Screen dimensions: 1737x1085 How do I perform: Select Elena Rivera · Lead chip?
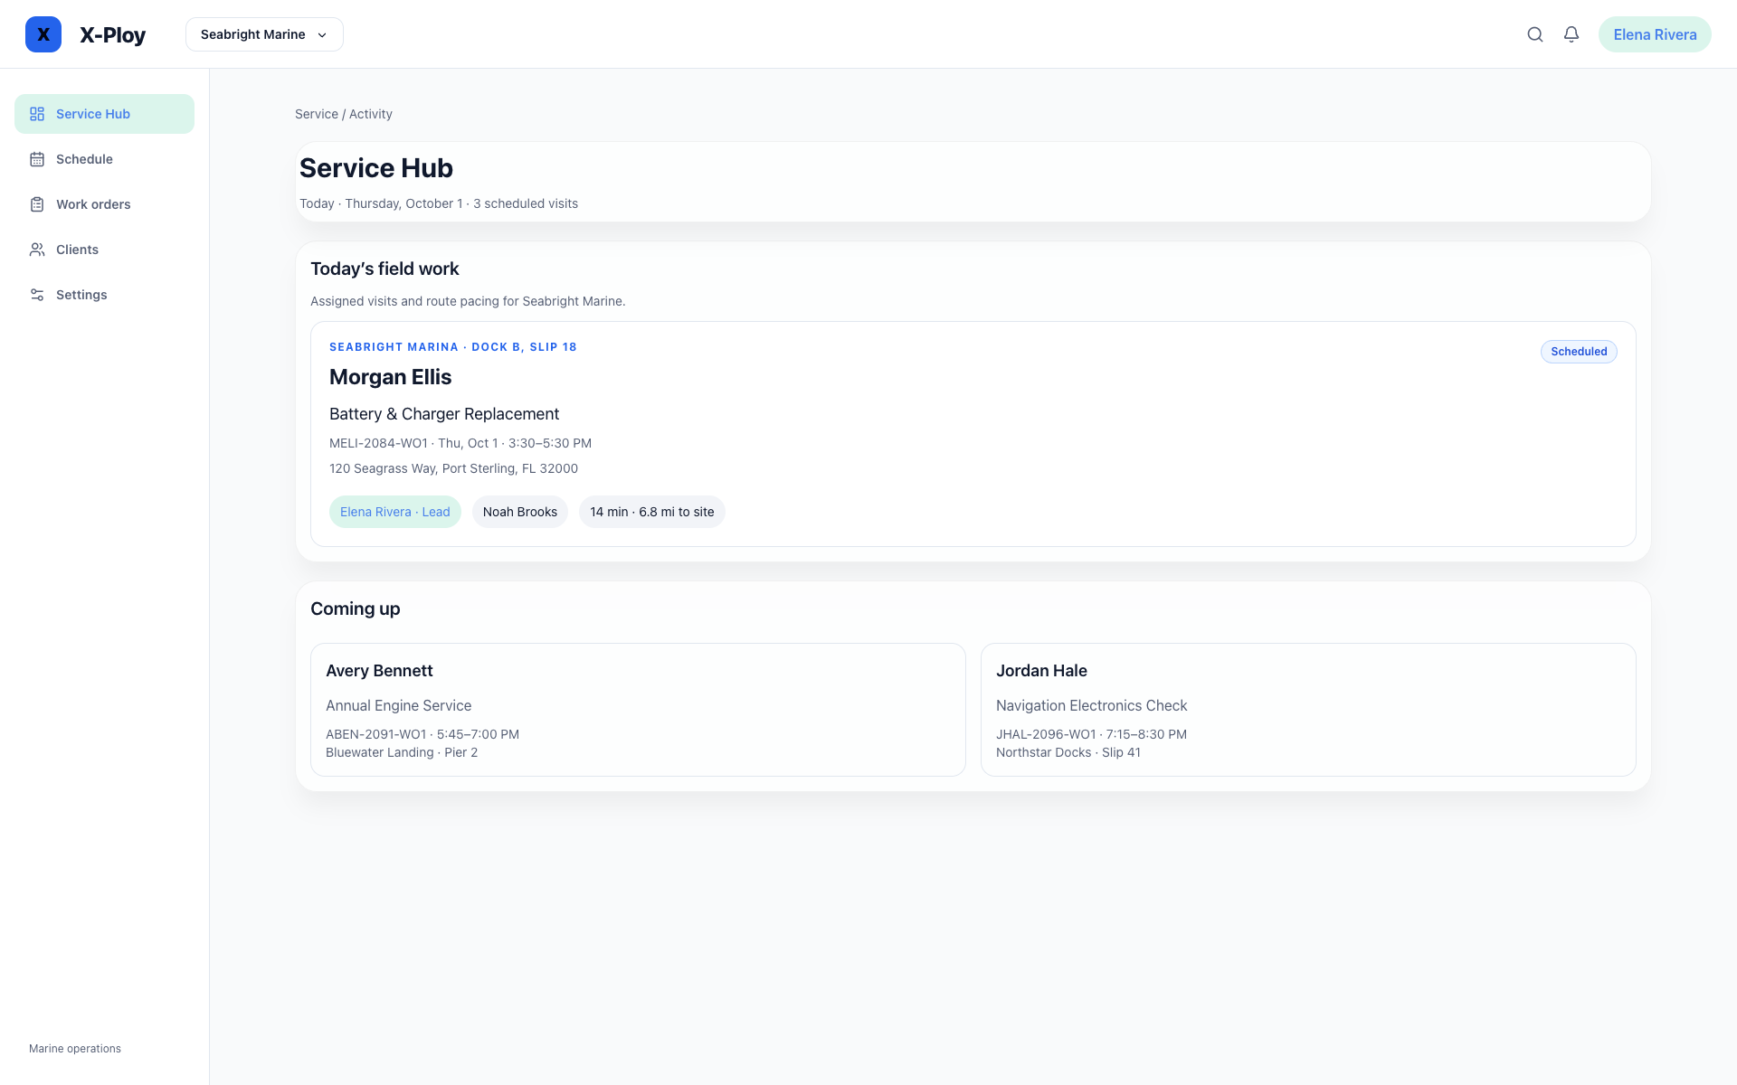click(395, 512)
